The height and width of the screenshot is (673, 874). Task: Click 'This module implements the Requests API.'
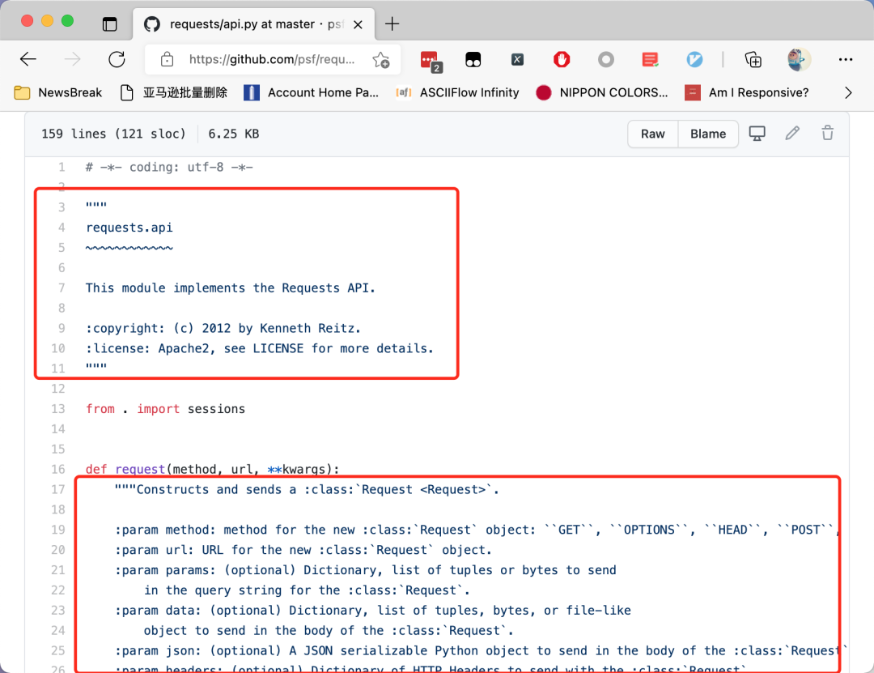coord(230,288)
